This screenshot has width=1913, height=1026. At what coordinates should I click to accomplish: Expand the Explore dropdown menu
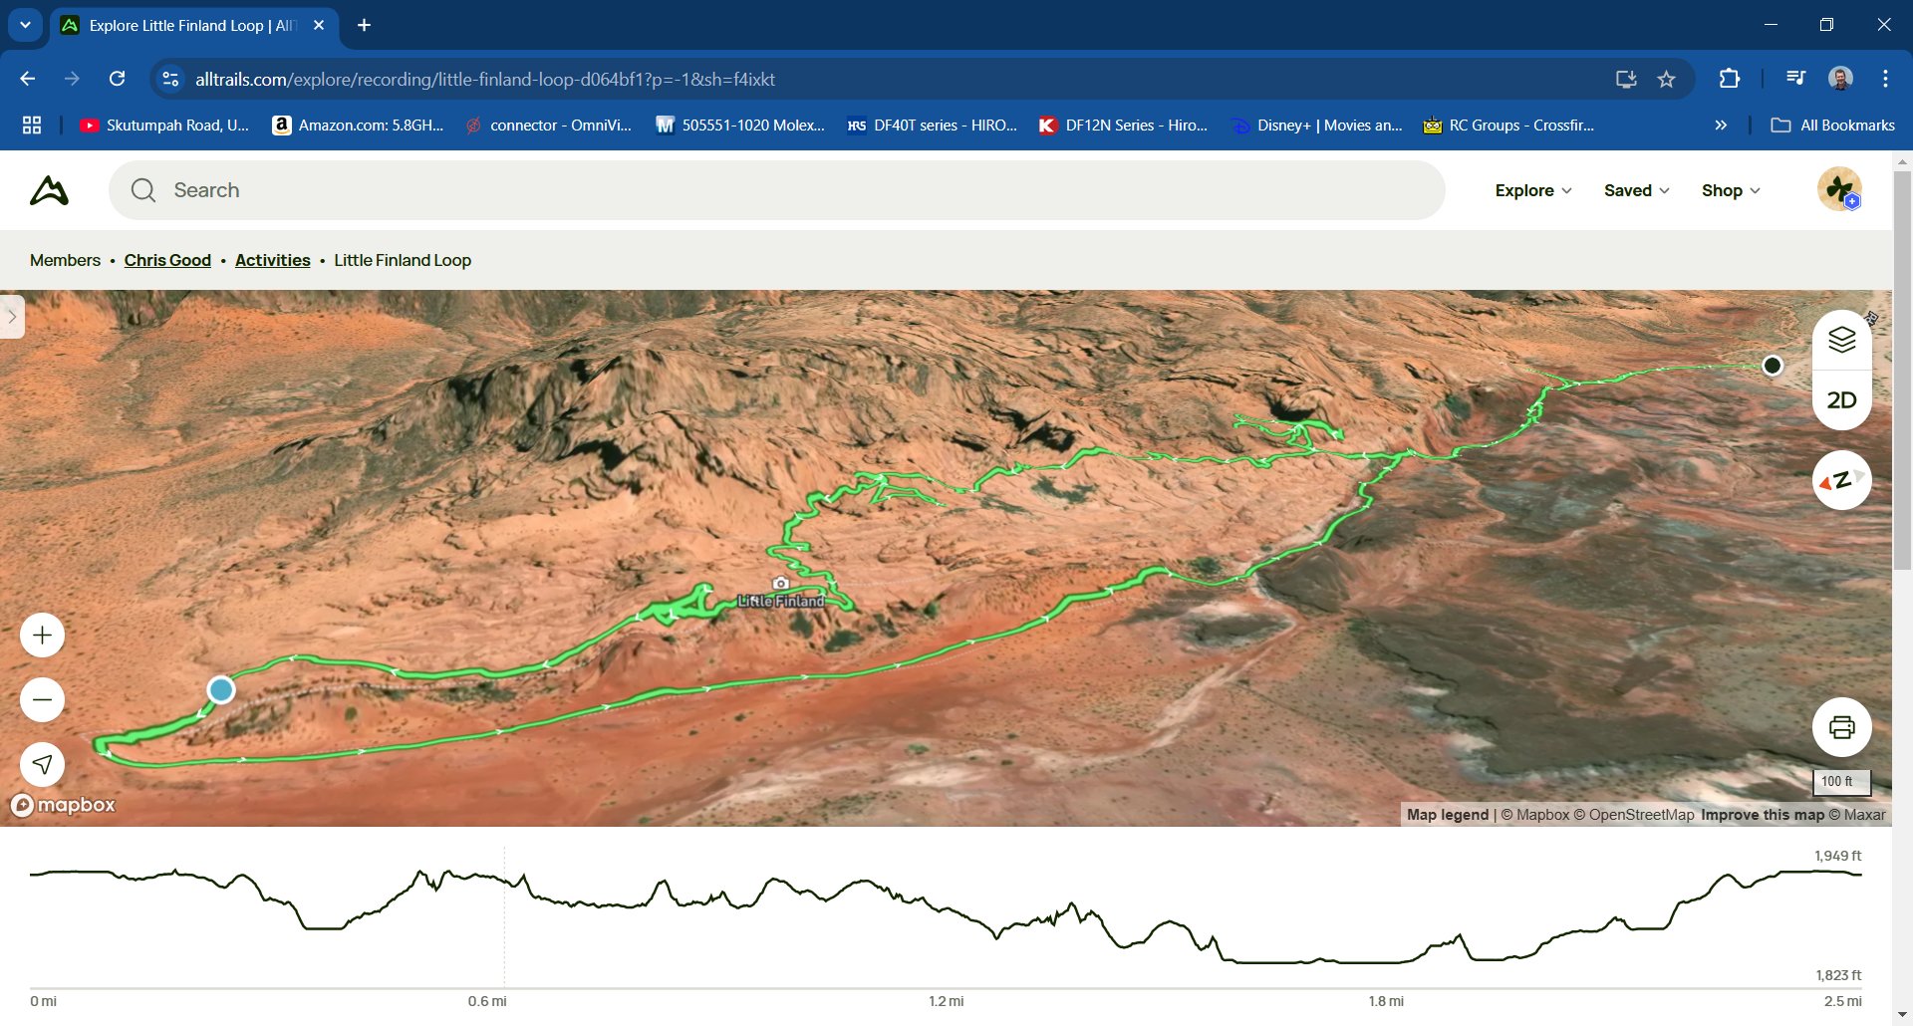[1532, 190]
